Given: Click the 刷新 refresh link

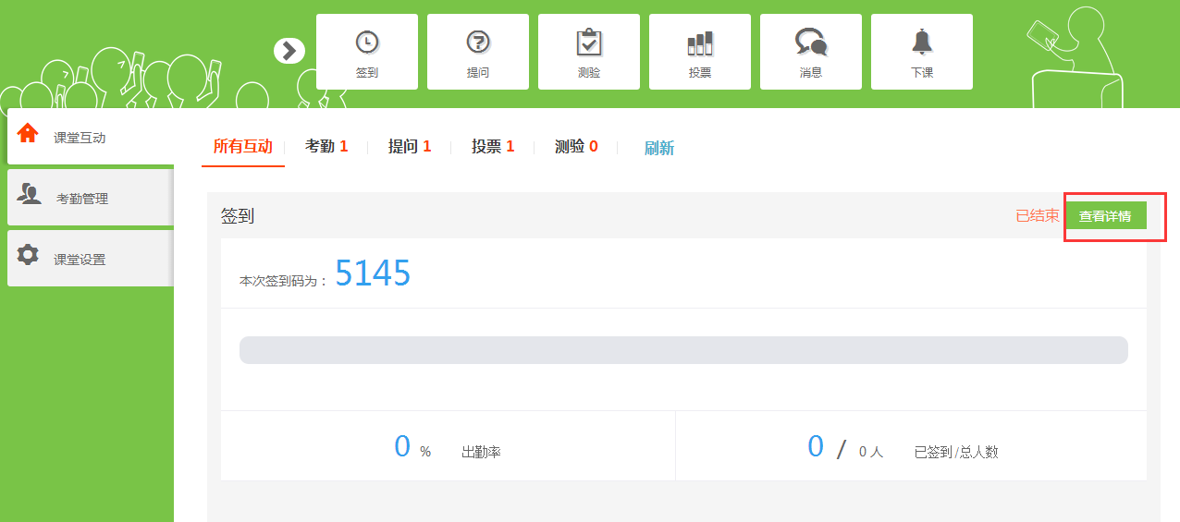Looking at the screenshot, I should [659, 148].
